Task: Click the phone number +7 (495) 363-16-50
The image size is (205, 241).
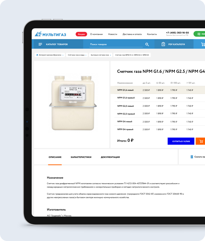Action: [x=177, y=33]
